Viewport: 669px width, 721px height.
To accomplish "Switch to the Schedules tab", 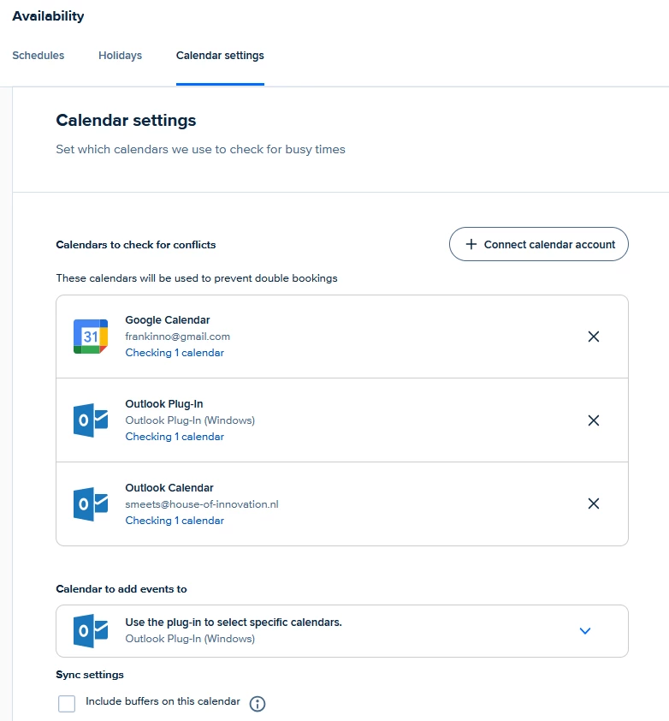I will coord(38,56).
